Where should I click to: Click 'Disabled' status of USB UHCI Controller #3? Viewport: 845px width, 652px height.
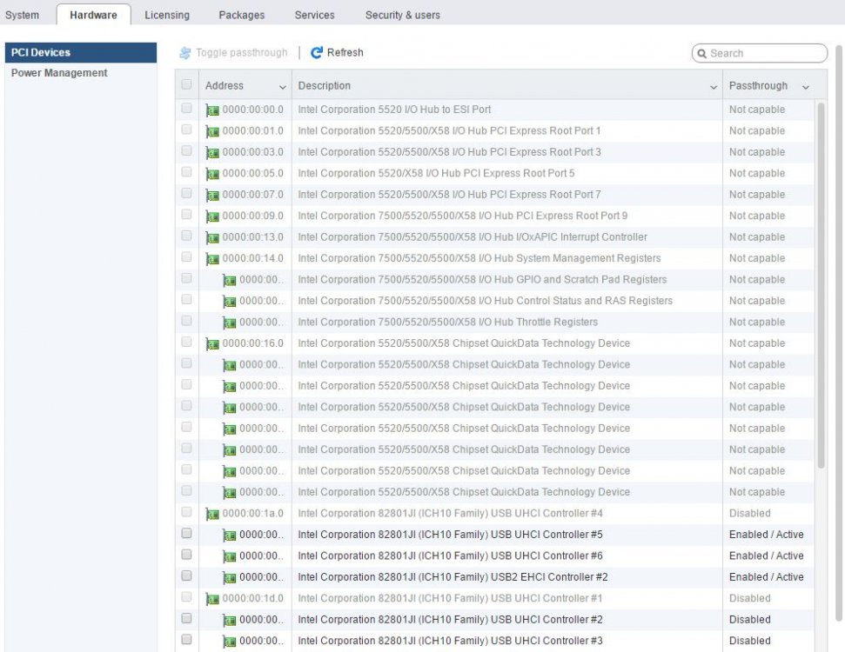tap(749, 641)
